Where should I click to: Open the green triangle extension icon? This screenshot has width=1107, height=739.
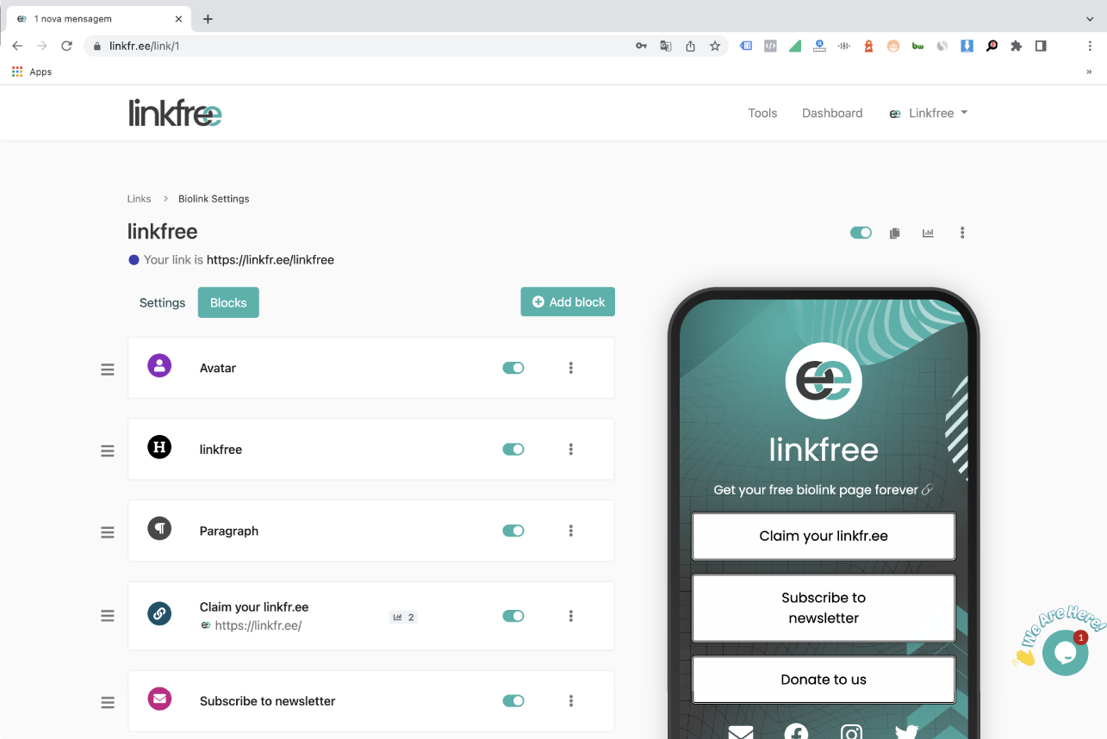pyautogui.click(x=795, y=47)
